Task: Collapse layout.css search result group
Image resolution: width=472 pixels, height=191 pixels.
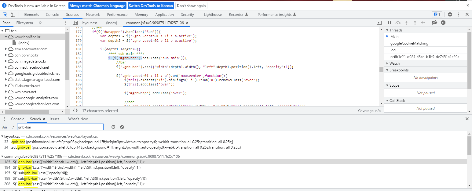Action: click(2, 136)
